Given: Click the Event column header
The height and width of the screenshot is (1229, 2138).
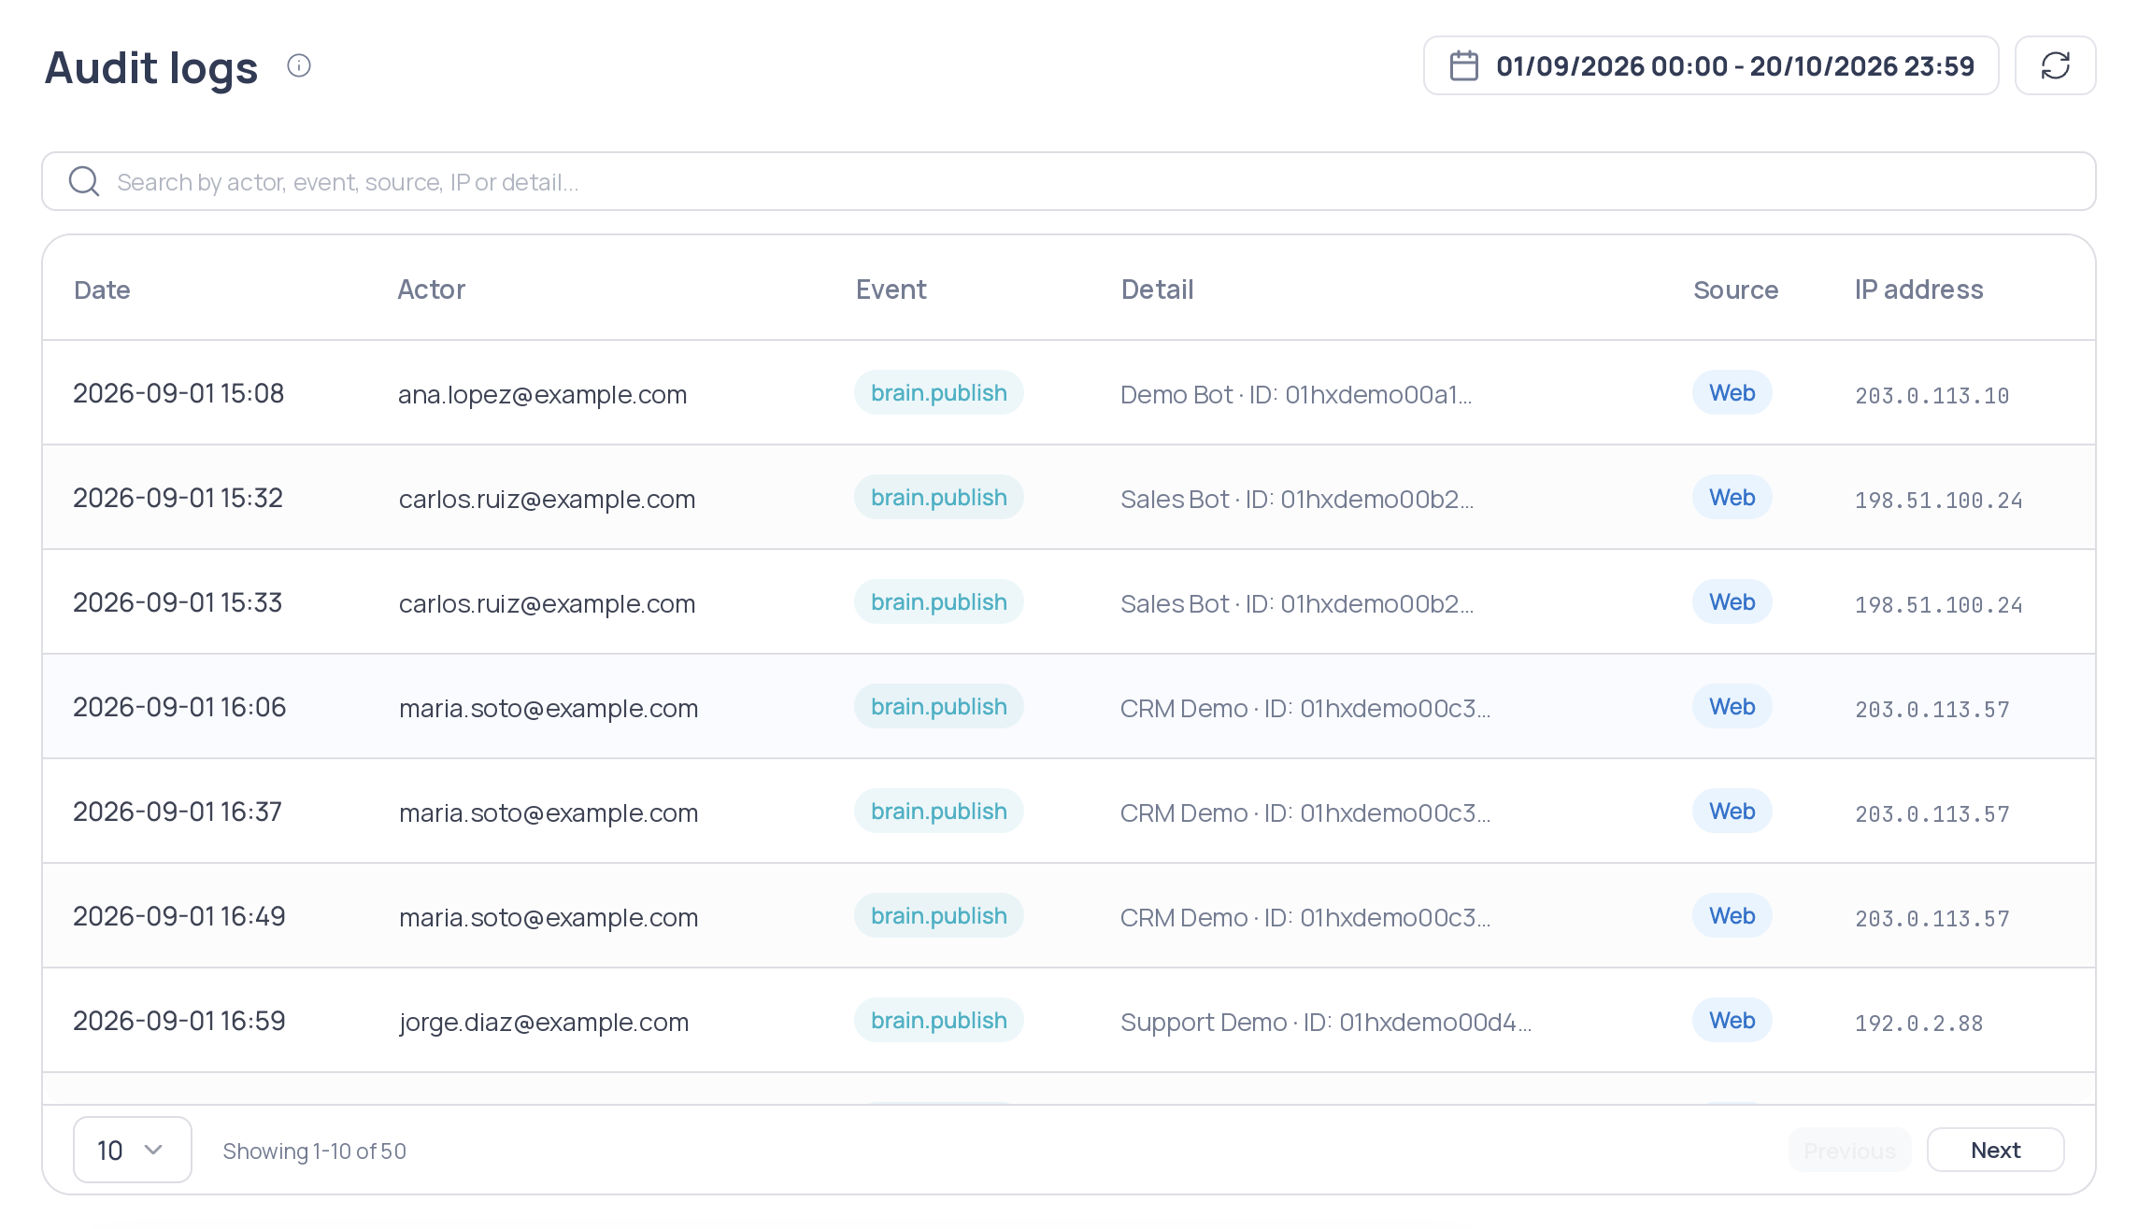Looking at the screenshot, I should tap(891, 290).
